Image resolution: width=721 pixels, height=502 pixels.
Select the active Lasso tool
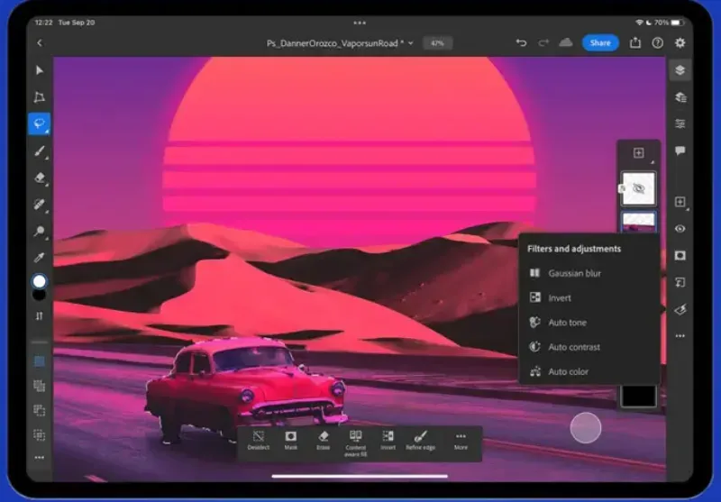pyautogui.click(x=40, y=123)
